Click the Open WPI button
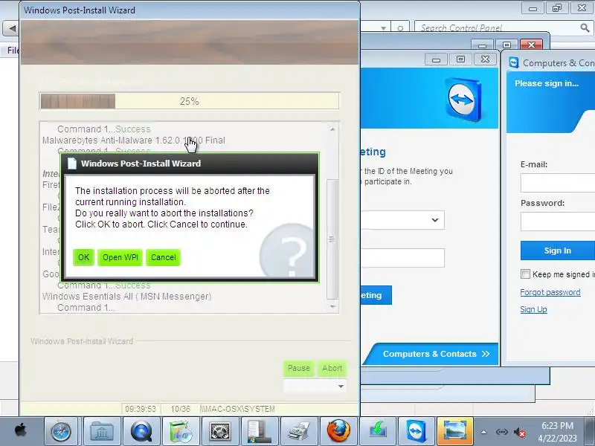Viewport: 595px width, 446px height. (120, 257)
